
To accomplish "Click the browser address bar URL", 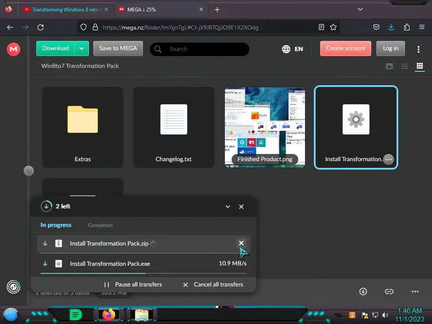I will click(181, 27).
